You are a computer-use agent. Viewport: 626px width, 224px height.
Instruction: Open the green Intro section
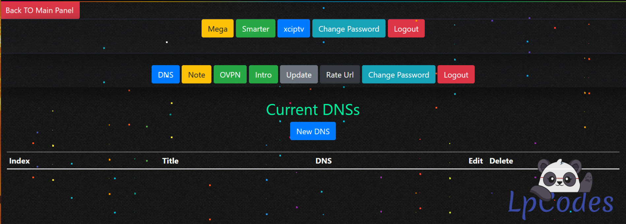click(263, 75)
